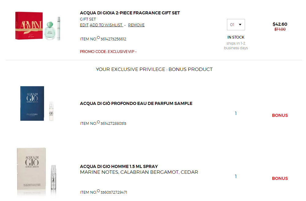Viewport: 306px width, 201px height.
Task: Open the Armani gift set product image
Action: click(x=38, y=26)
